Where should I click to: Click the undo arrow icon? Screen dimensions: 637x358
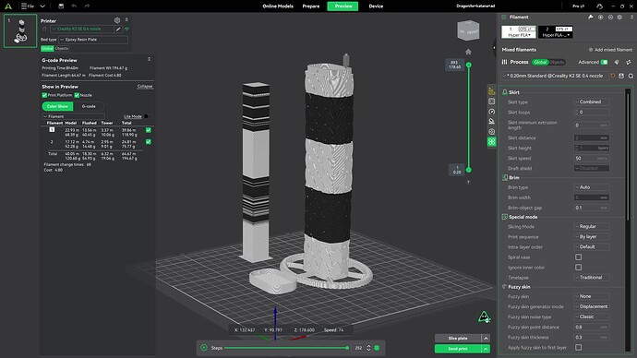[x=74, y=6]
